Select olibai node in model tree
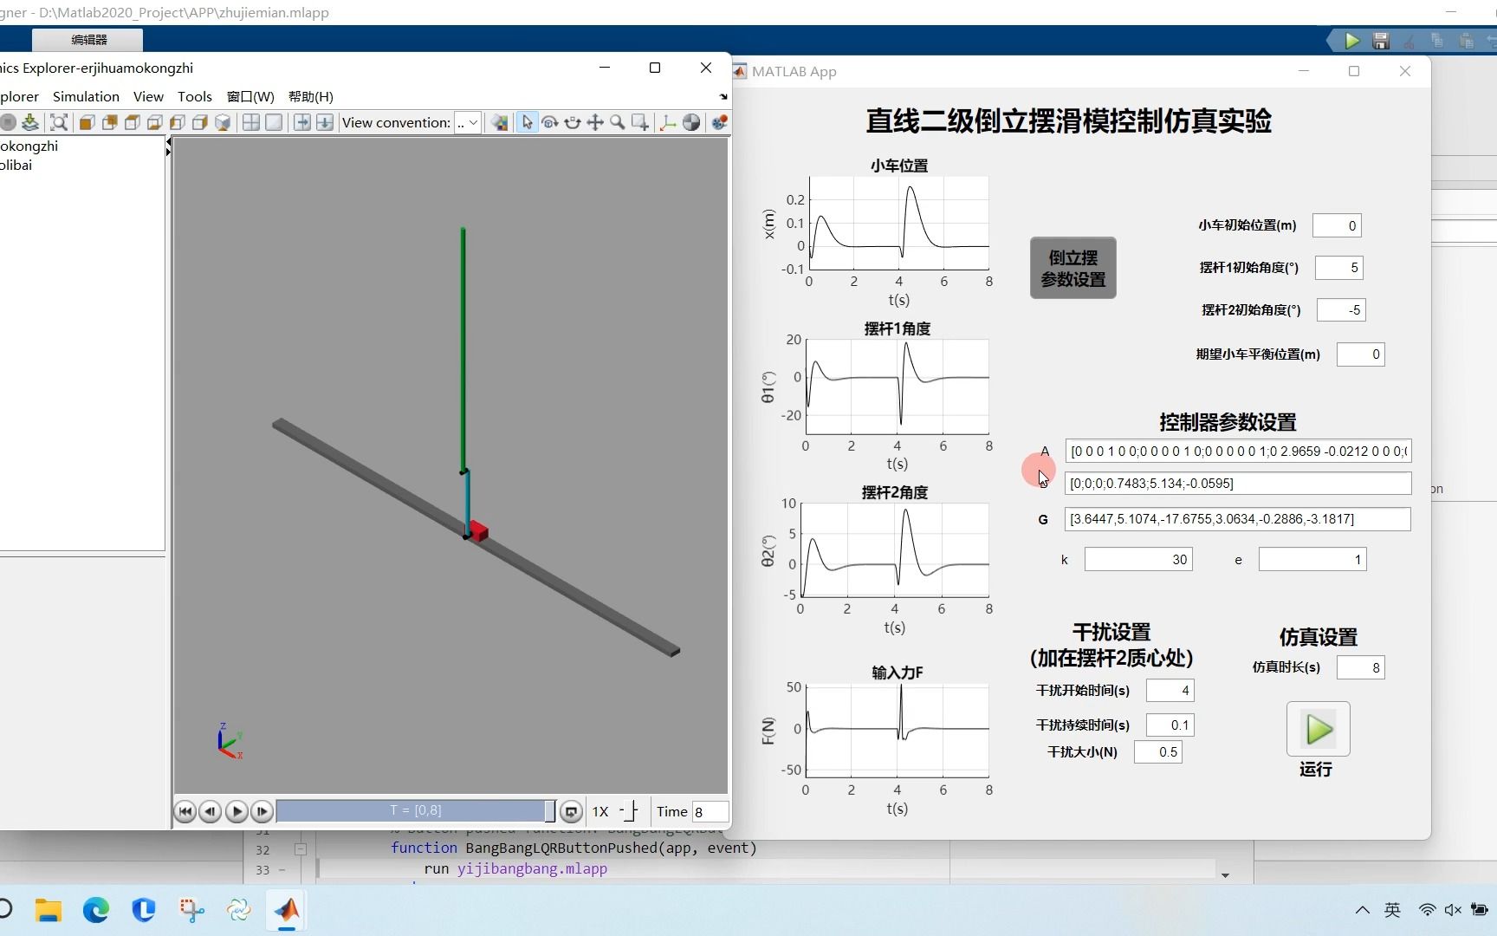The height and width of the screenshot is (936, 1497). 16,165
